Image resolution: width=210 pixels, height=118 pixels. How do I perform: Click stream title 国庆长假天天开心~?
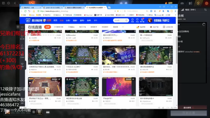tap(111, 35)
